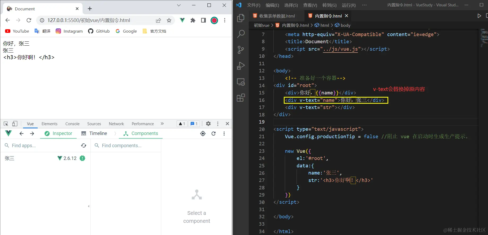Open Instagram bookmark
This screenshot has width=488, height=235.
tap(69, 31)
